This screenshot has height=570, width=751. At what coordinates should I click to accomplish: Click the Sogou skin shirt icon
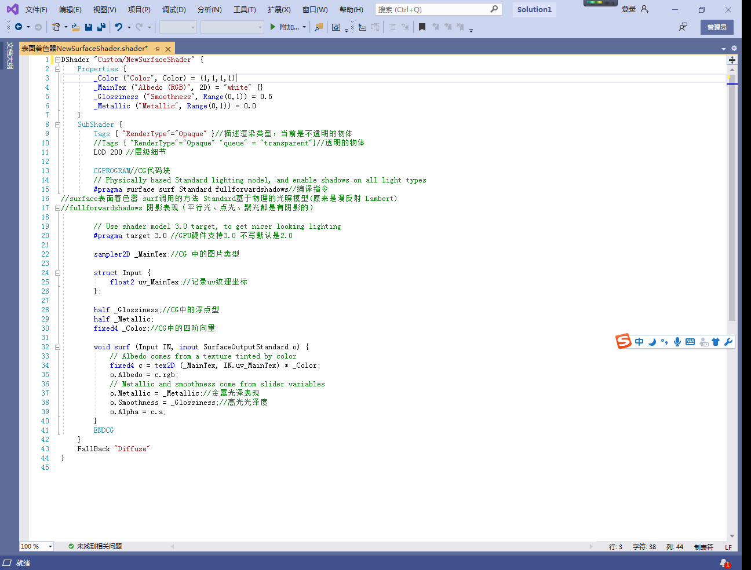(716, 342)
